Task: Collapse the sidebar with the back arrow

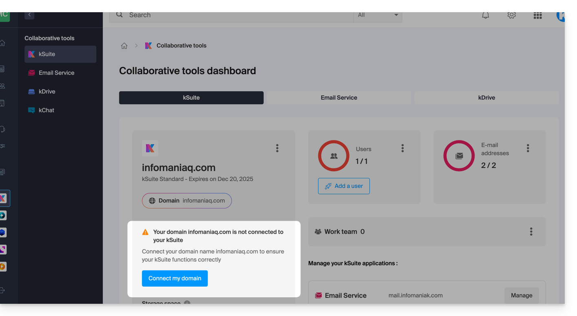Action: 29,15
